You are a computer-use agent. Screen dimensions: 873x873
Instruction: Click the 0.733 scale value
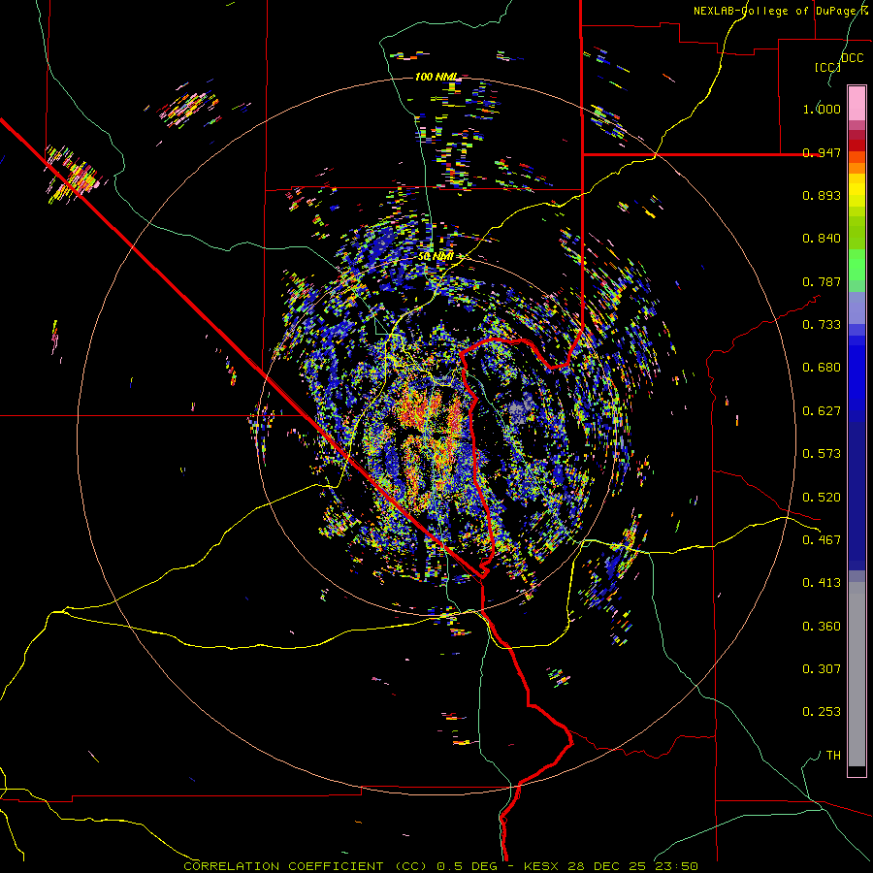click(822, 325)
